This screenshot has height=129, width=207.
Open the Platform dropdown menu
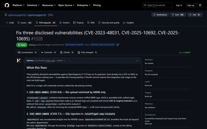click(18, 5)
